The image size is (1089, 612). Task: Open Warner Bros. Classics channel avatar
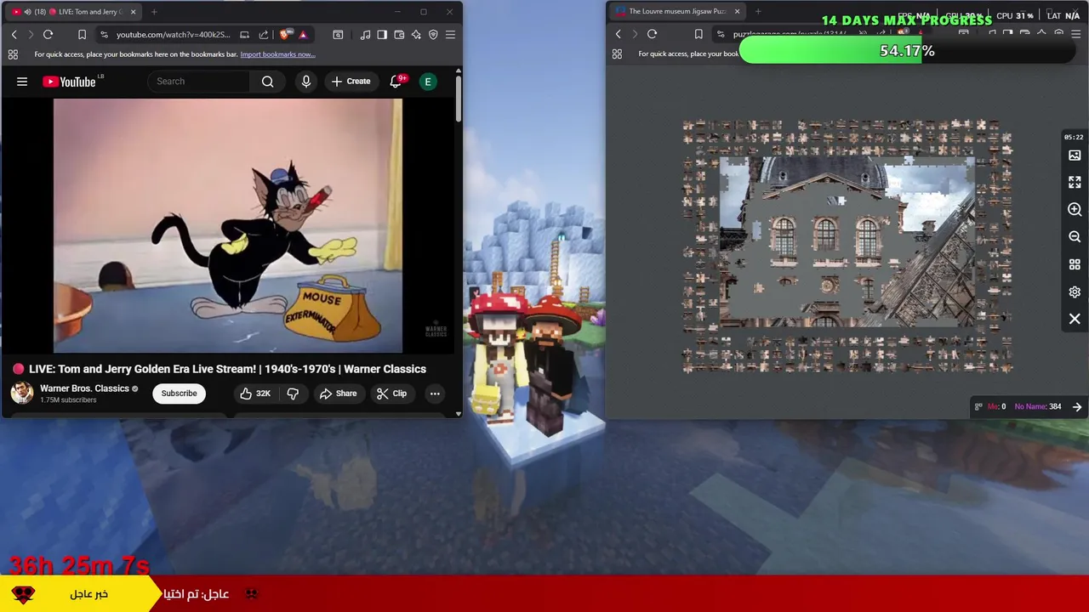point(22,393)
